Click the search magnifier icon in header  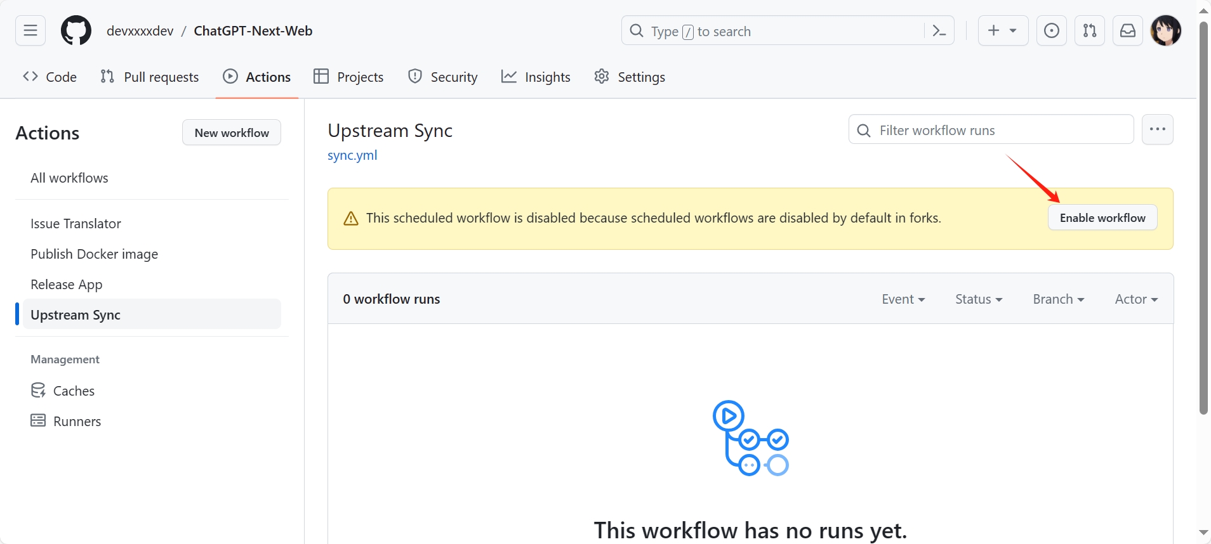point(637,30)
